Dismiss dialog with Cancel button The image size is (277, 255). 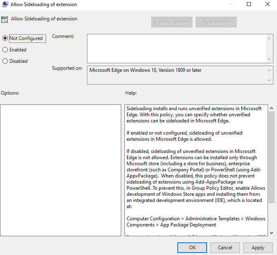coord(225,248)
